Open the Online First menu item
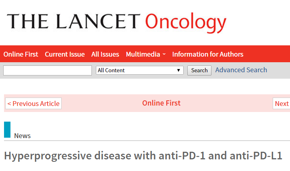The width and height of the screenshot is (290, 171). pos(21,54)
